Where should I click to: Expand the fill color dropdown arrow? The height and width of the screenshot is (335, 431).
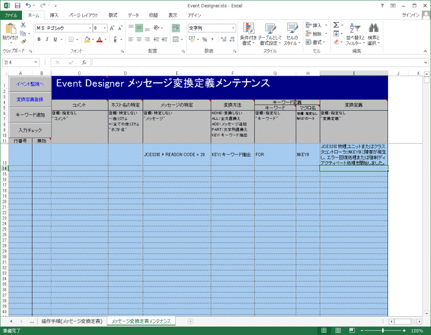[93, 39]
